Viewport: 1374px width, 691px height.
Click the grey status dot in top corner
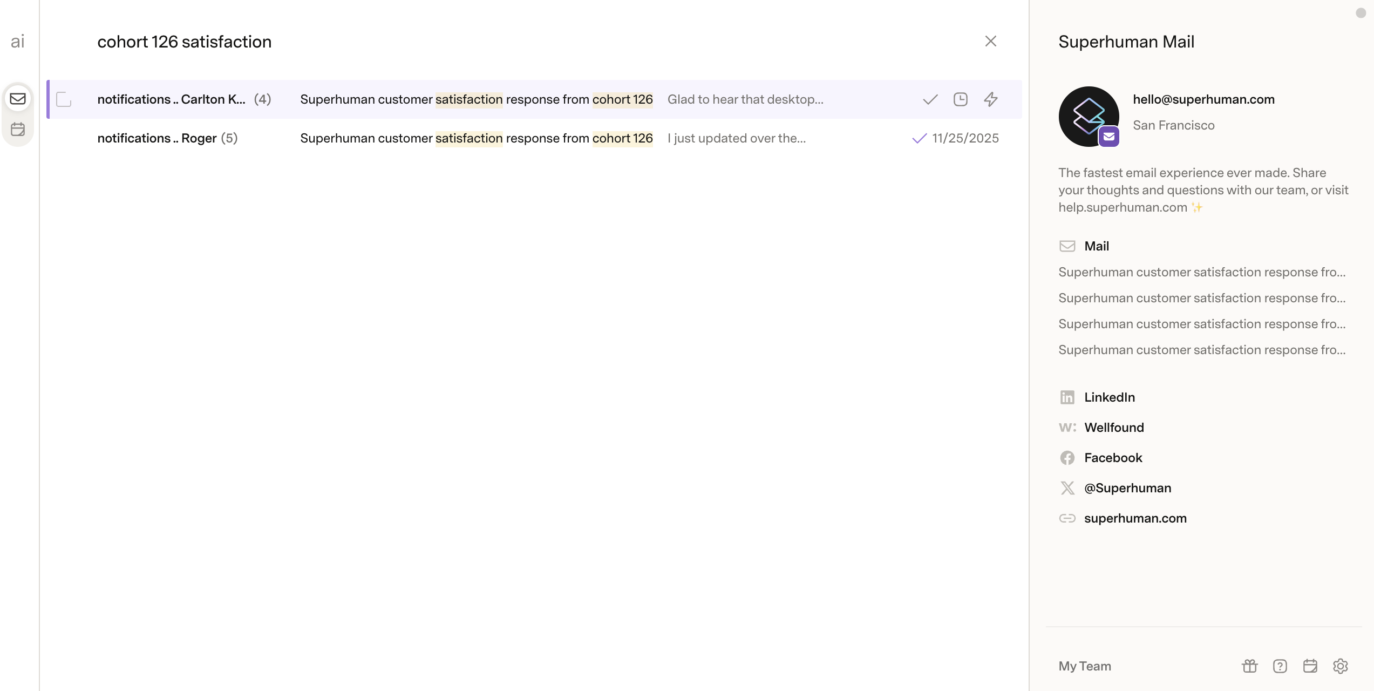click(x=1361, y=13)
